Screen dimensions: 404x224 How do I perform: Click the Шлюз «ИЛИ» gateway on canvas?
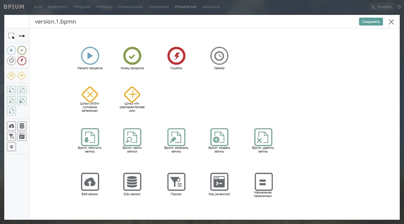[90, 94]
